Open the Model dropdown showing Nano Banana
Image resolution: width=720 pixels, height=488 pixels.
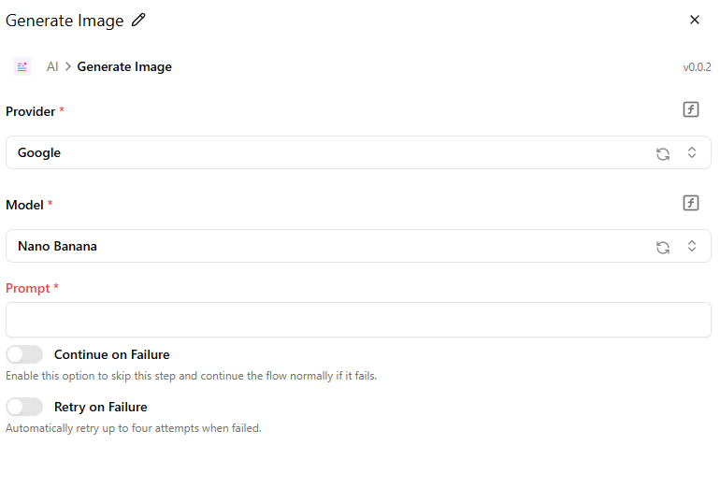click(327, 246)
